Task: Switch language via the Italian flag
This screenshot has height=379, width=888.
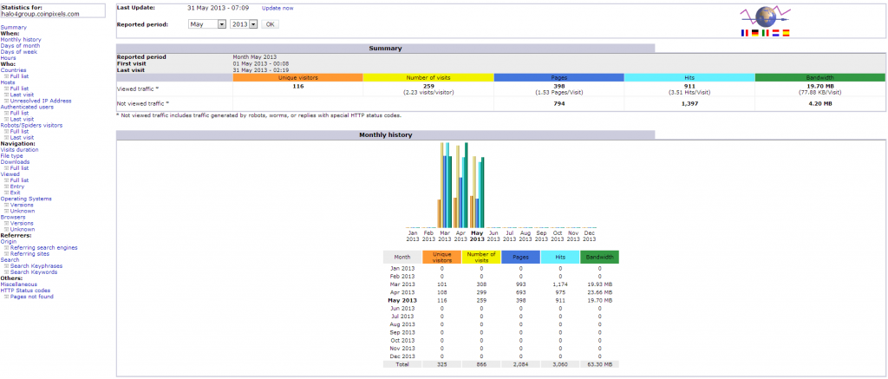Action: [x=765, y=34]
